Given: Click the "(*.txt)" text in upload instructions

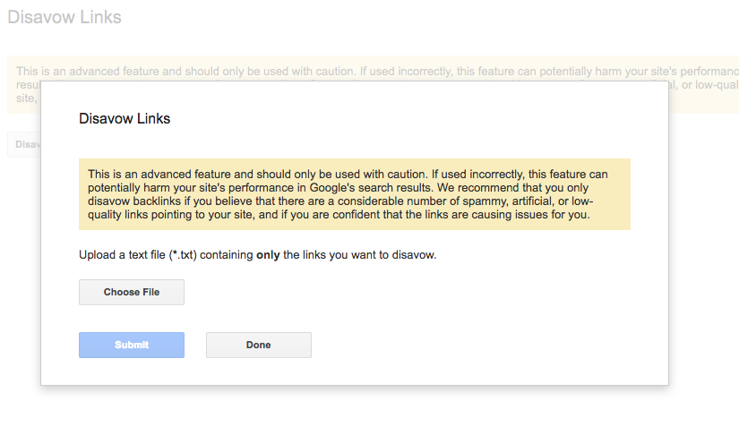Looking at the screenshot, I should pos(183,255).
